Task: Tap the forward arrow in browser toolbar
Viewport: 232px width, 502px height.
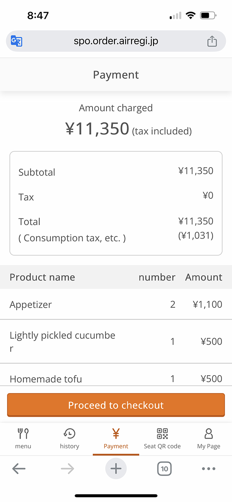Action: pos(67,469)
